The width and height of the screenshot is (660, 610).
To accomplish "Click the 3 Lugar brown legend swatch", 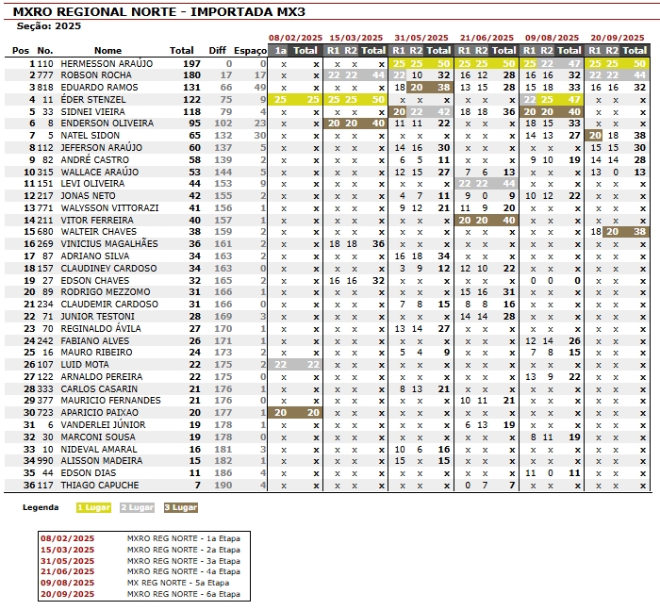I will click(180, 507).
